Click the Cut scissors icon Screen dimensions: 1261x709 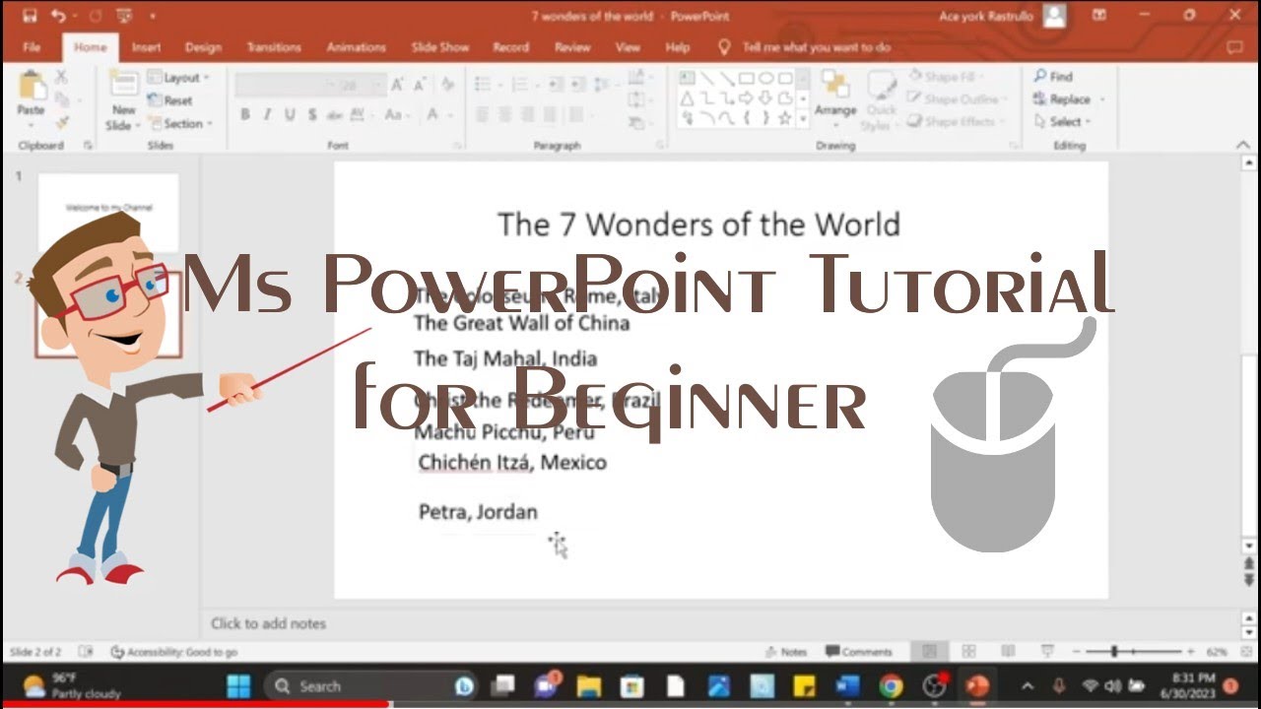click(61, 77)
